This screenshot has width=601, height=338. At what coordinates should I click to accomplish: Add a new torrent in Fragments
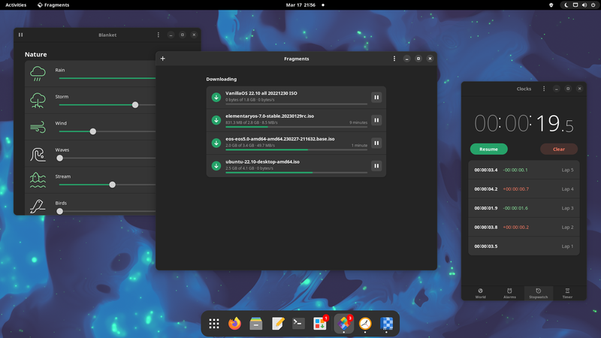[x=162, y=59]
